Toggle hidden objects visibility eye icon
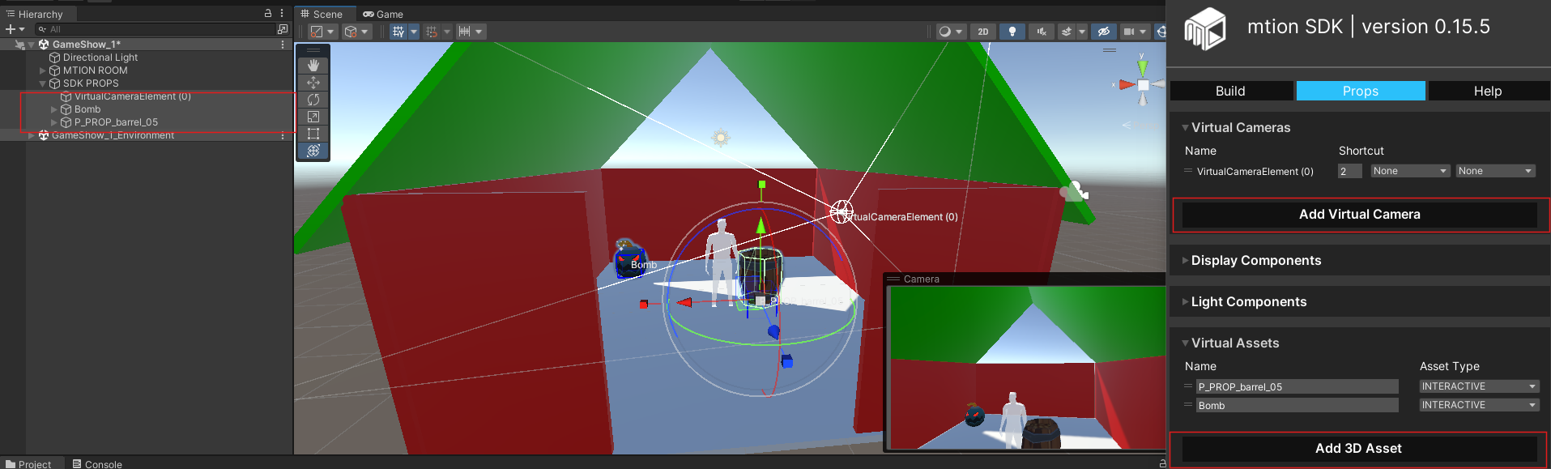The image size is (1551, 469). click(1103, 32)
